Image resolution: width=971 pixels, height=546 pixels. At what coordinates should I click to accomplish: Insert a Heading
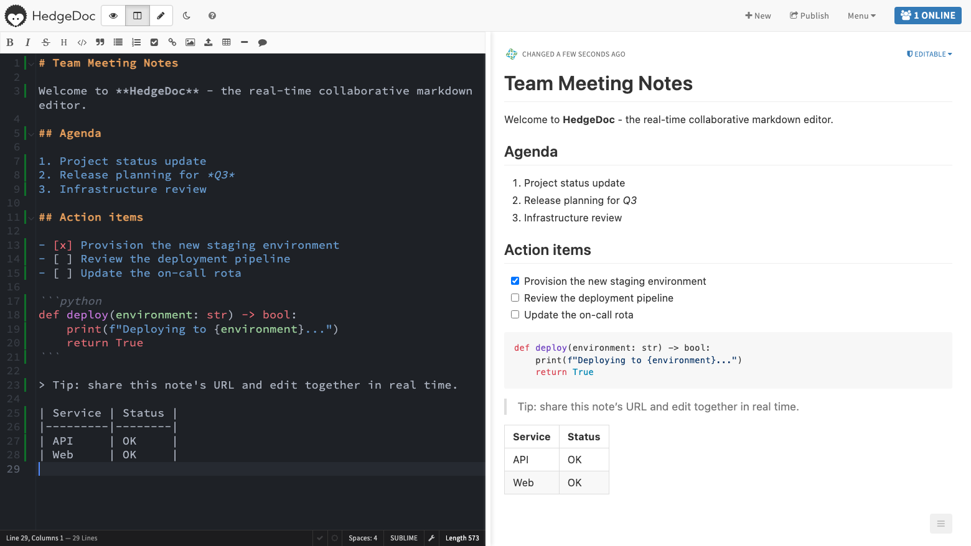[x=63, y=42]
